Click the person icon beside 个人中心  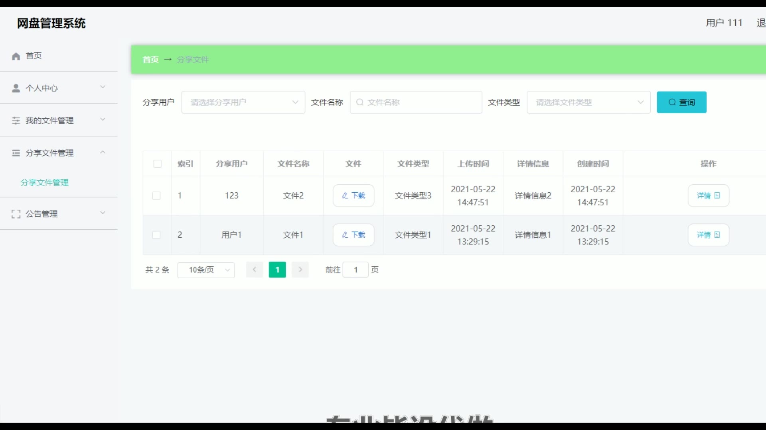(16, 88)
